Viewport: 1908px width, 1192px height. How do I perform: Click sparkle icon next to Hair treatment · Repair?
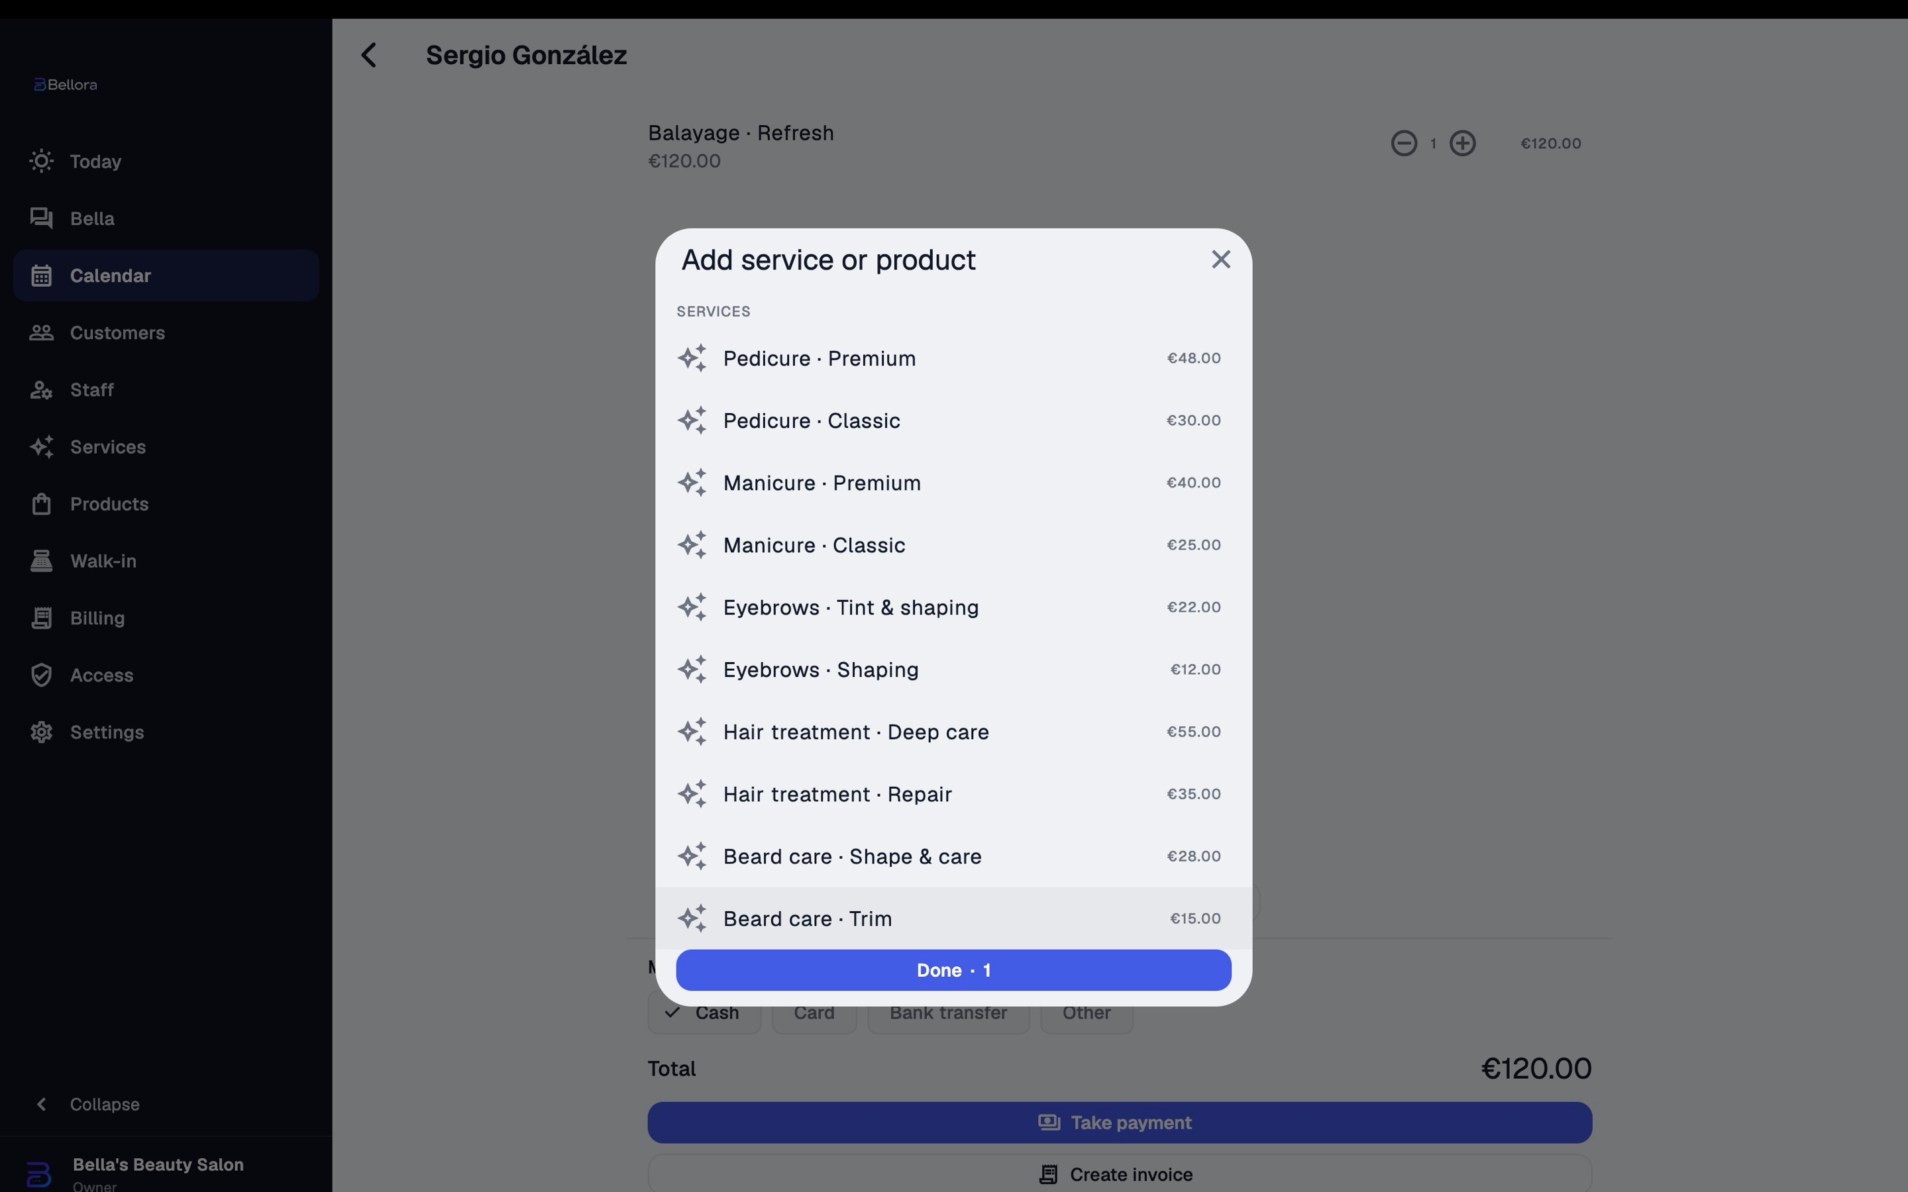[x=692, y=794]
